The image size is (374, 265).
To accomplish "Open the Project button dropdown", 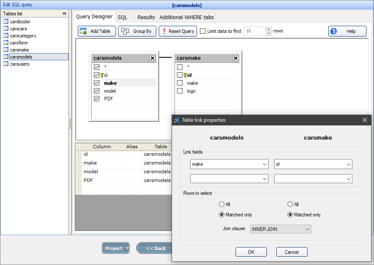I will pos(127,248).
